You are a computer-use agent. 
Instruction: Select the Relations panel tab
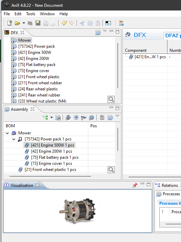click(170, 185)
